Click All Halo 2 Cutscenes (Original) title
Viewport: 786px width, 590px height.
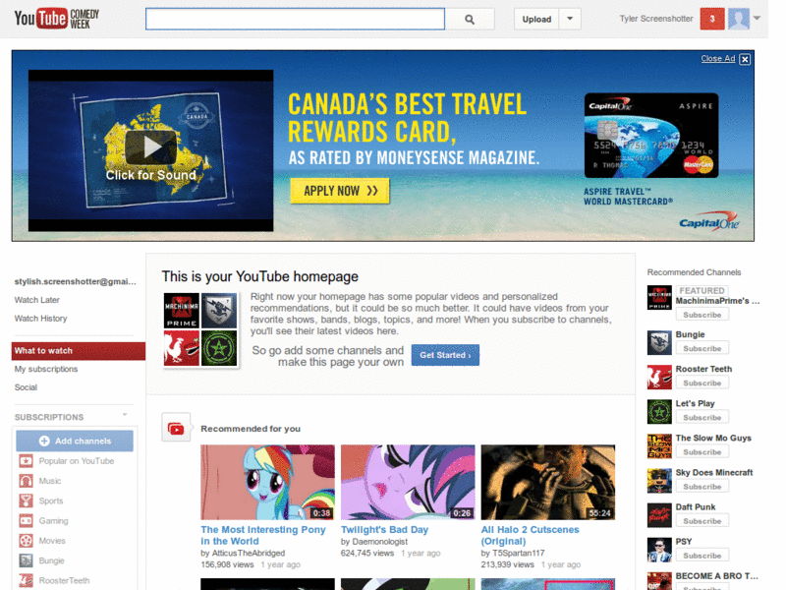[x=530, y=535]
